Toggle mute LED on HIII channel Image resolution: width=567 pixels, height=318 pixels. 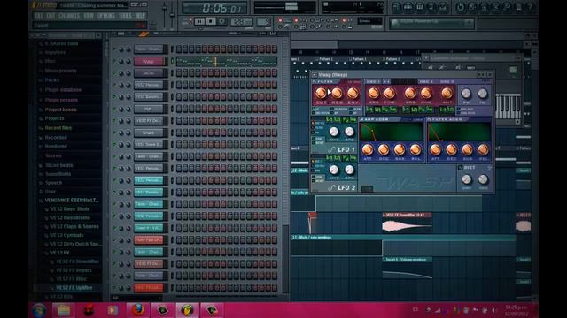(114, 109)
